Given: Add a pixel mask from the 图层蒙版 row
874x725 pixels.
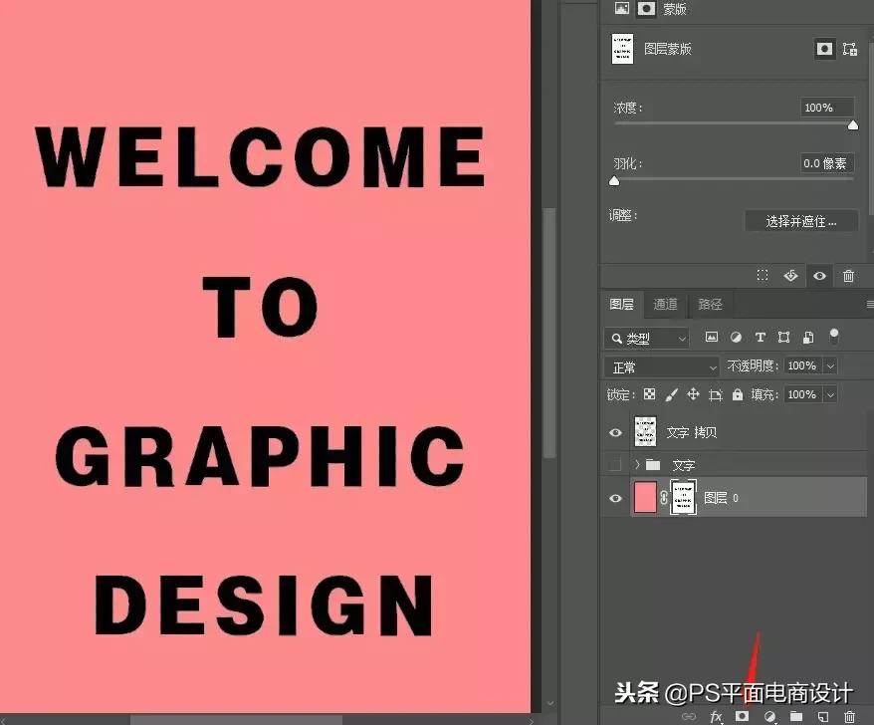Looking at the screenshot, I should pos(824,49).
